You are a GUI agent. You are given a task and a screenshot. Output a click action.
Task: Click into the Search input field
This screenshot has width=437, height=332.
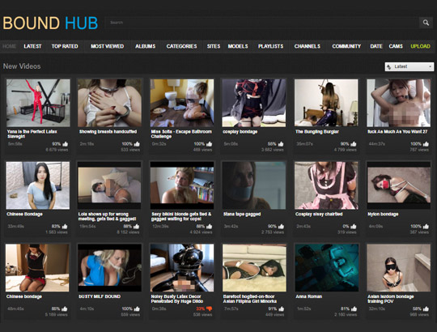click(x=262, y=23)
